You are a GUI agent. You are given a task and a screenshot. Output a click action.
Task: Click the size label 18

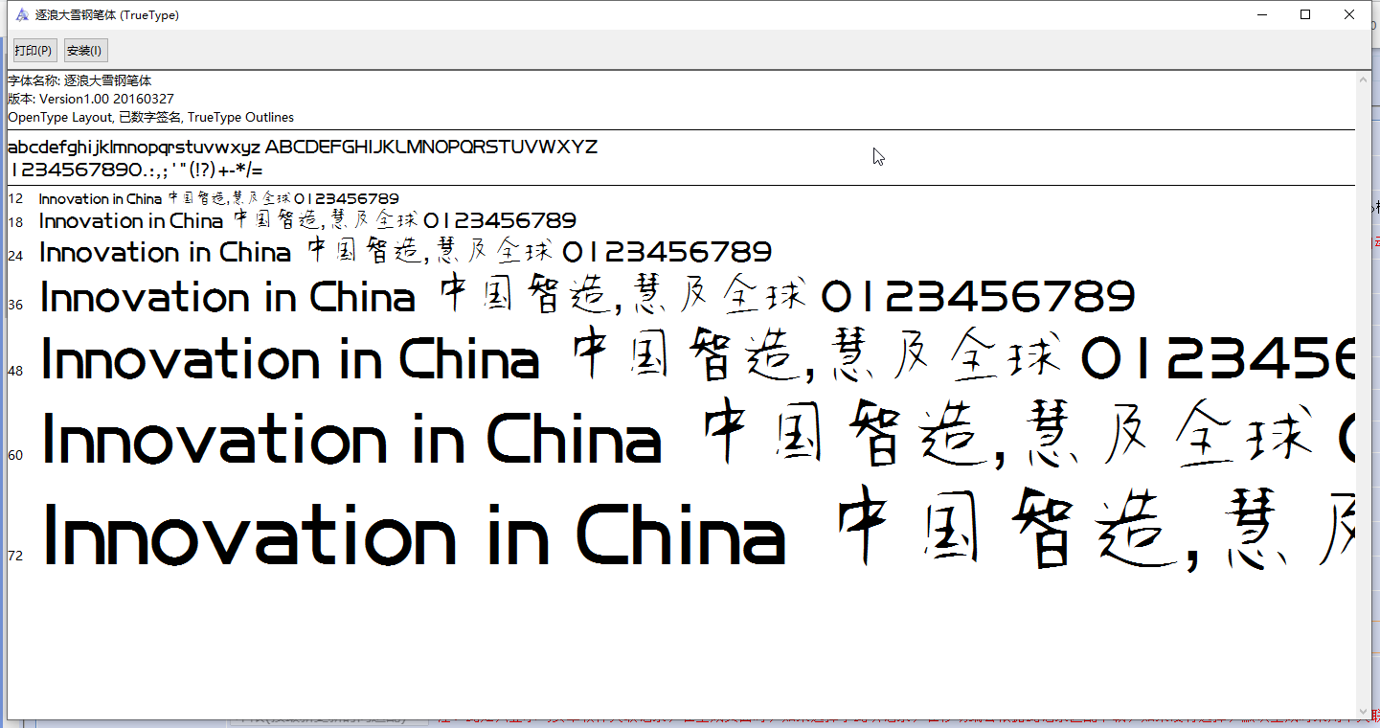pos(15,222)
